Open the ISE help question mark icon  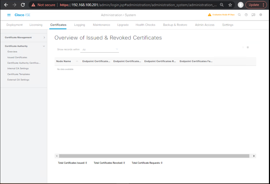click(246, 15)
